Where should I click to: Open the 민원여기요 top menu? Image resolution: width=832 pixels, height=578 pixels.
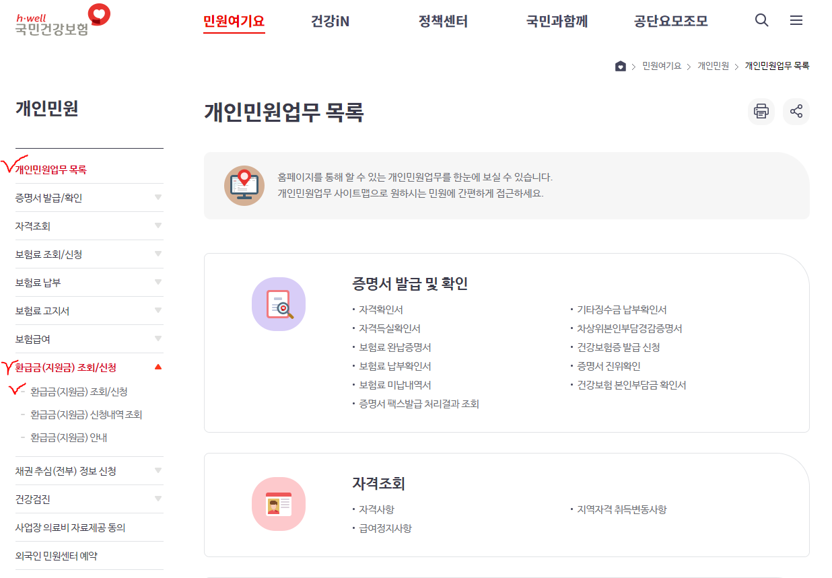pos(234,22)
